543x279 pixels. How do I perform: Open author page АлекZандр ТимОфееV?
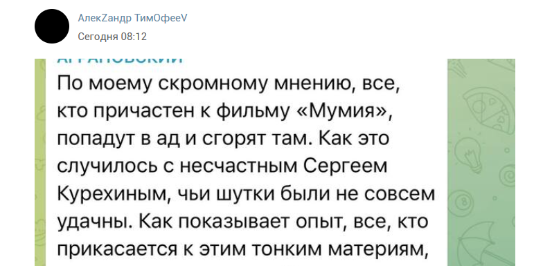pyautogui.click(x=132, y=18)
